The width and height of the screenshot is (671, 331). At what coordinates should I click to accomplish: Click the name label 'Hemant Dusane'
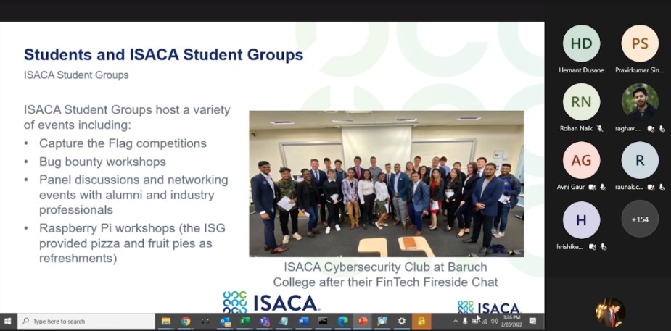(x=581, y=70)
